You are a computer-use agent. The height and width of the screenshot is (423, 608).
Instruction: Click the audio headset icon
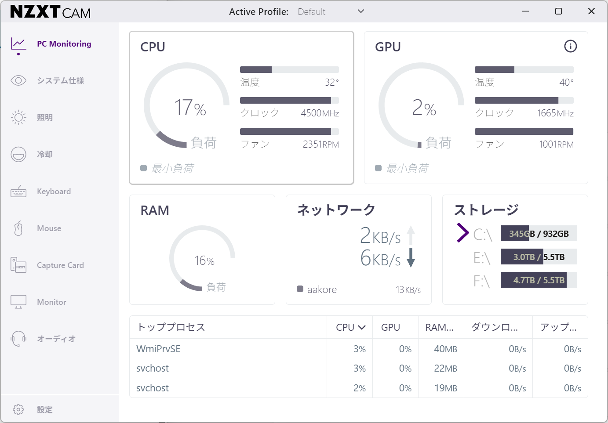[x=18, y=339]
